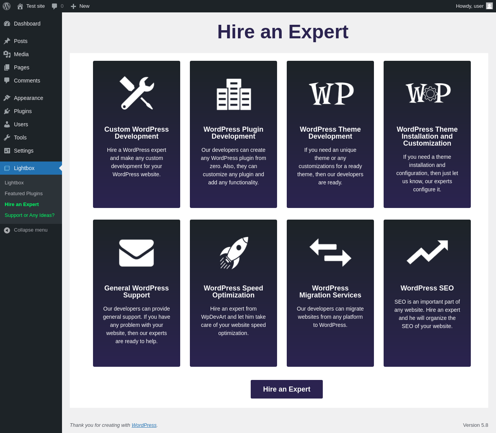Image resolution: width=496 pixels, height=433 pixels.
Task: Go to Media in the sidebar
Action: 31,54
